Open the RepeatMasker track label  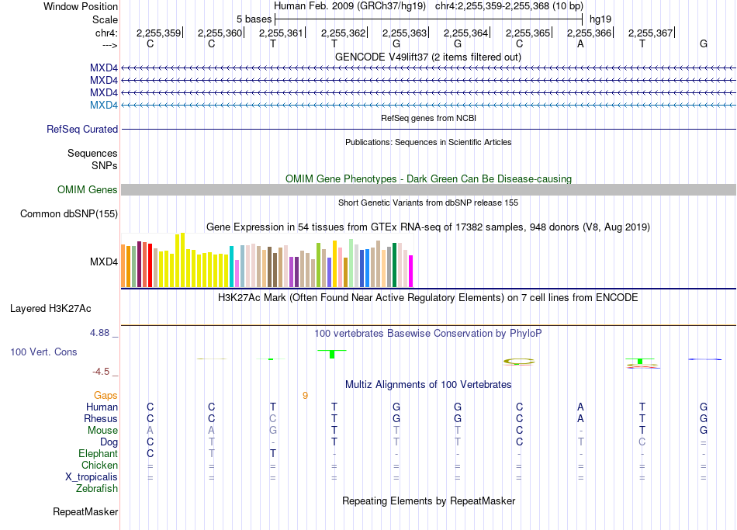pyautogui.click(x=85, y=511)
